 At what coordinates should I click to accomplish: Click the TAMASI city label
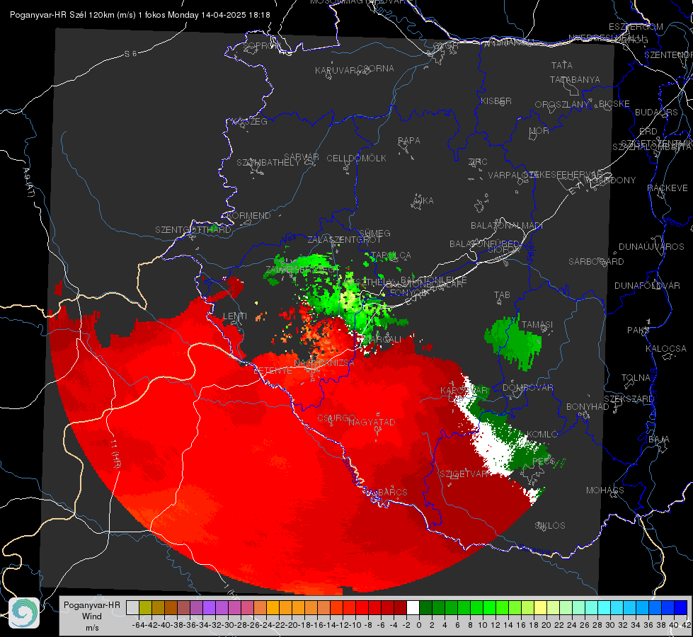[x=537, y=324]
